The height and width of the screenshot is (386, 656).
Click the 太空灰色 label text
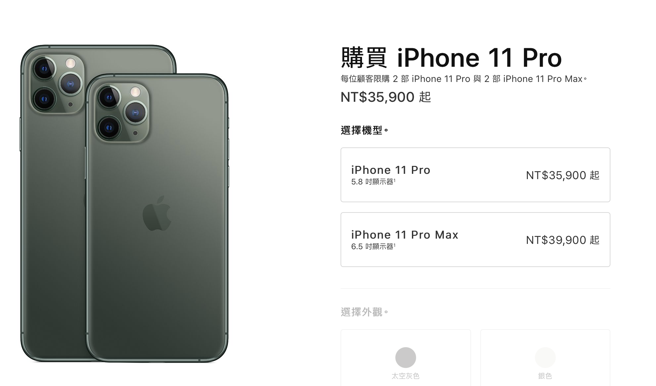click(406, 376)
